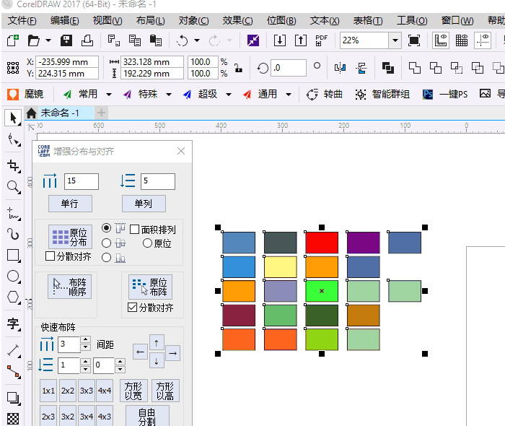Image resolution: width=505 pixels, height=426 pixels.
Task: Click mirror horizontally icon
Action: click(340, 68)
